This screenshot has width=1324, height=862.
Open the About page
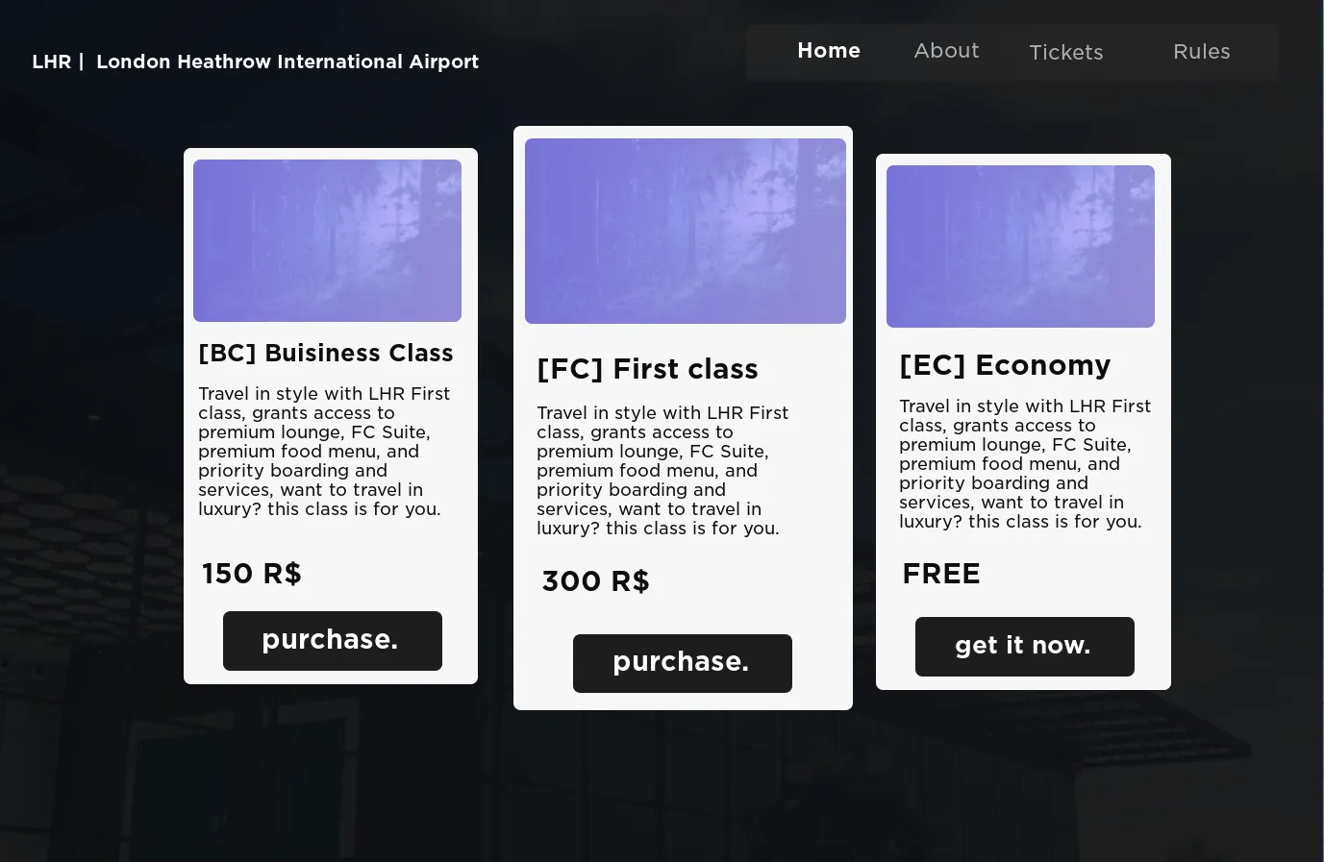[946, 51]
